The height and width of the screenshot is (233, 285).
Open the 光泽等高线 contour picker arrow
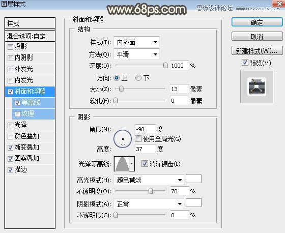pos(132,164)
